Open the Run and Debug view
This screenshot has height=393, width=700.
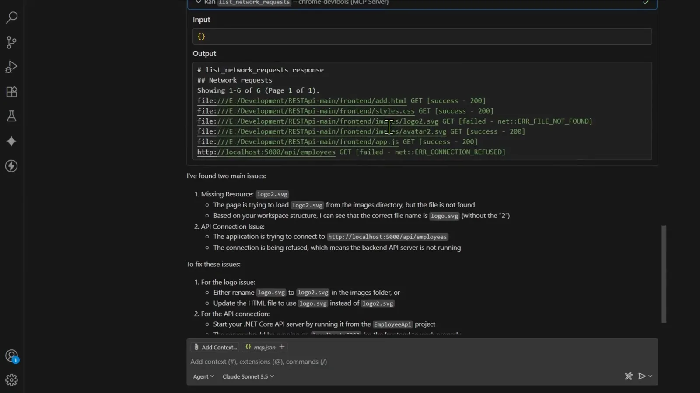pos(11,67)
